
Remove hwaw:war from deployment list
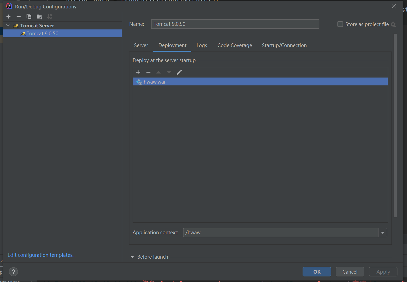(x=148, y=72)
